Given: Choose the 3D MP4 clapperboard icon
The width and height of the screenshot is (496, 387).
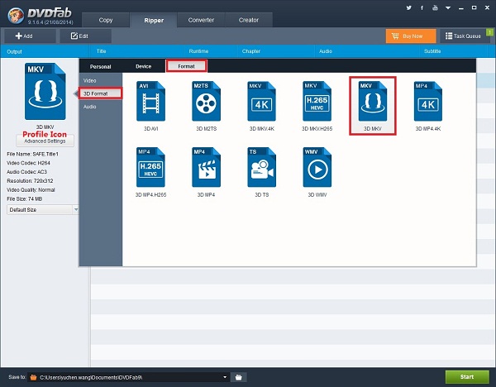Looking at the screenshot, I should coord(206,167).
